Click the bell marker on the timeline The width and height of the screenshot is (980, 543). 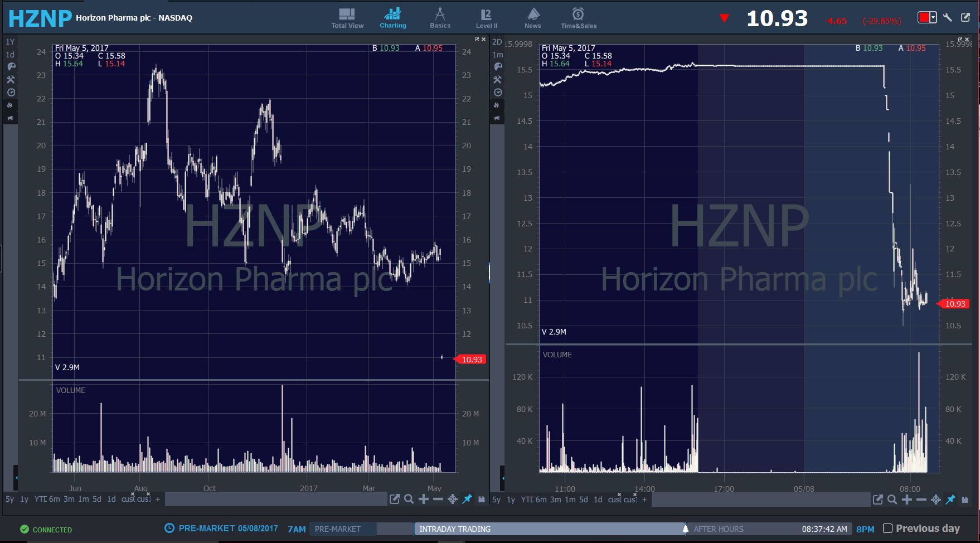[685, 529]
